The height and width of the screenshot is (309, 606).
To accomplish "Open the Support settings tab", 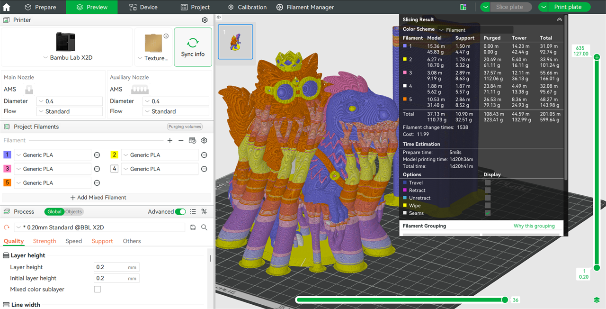I will (102, 241).
